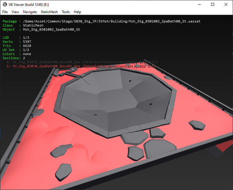Show the Help menu

click(x=77, y=12)
